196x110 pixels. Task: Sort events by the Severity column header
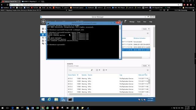click(84, 75)
